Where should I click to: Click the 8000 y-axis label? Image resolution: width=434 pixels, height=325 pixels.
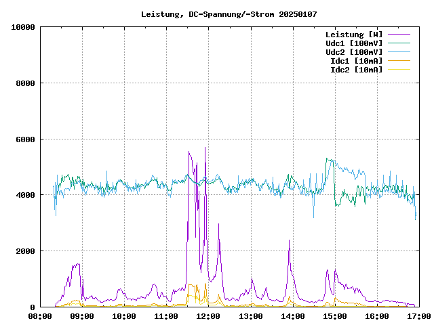click(x=24, y=83)
